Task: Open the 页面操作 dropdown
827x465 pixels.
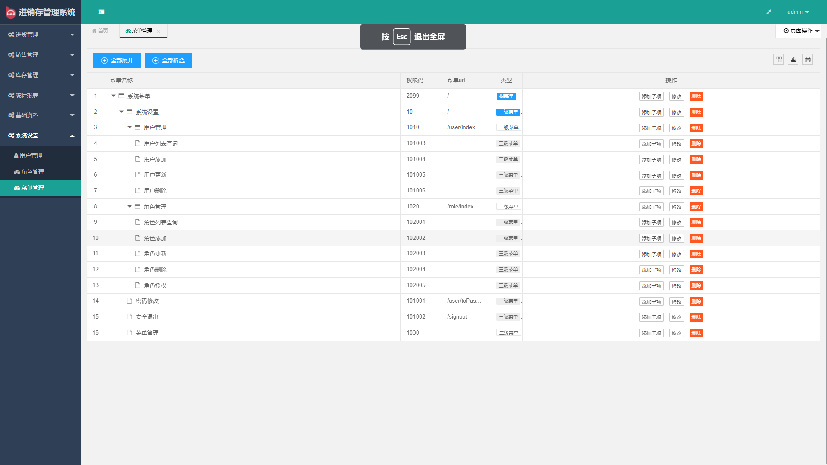Action: [801, 31]
